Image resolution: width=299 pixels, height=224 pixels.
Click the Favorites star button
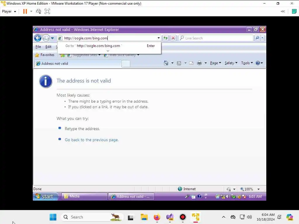(x=45, y=55)
